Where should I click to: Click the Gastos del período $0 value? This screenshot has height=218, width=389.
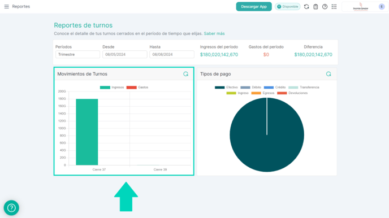(x=266, y=54)
